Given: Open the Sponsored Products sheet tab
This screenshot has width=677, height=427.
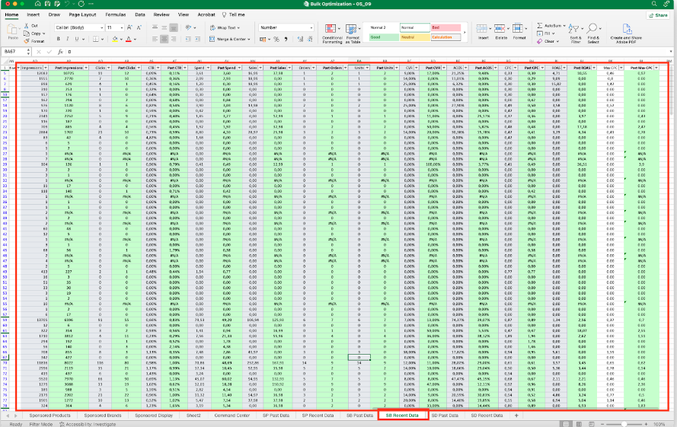Looking at the screenshot, I should pyautogui.click(x=49, y=416).
